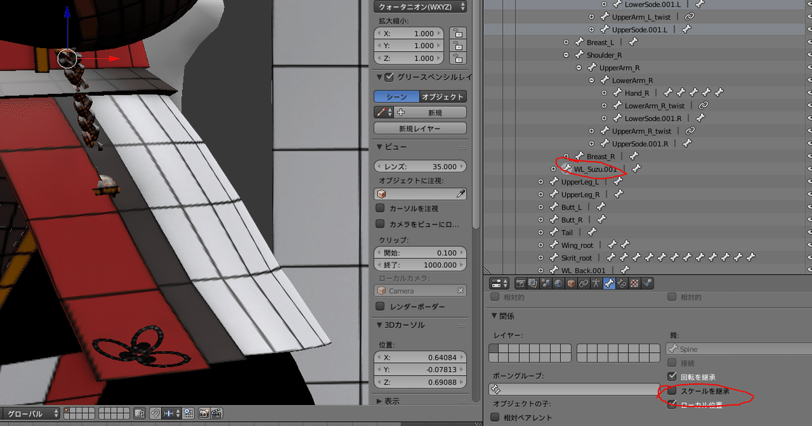Screen dimensions: 812x426
Task: Enable カメラをビューにロック checkbox
Action: 380,224
